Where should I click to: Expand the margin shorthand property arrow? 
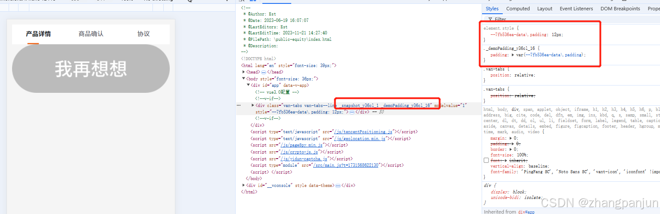pyautogui.click(x=511, y=138)
